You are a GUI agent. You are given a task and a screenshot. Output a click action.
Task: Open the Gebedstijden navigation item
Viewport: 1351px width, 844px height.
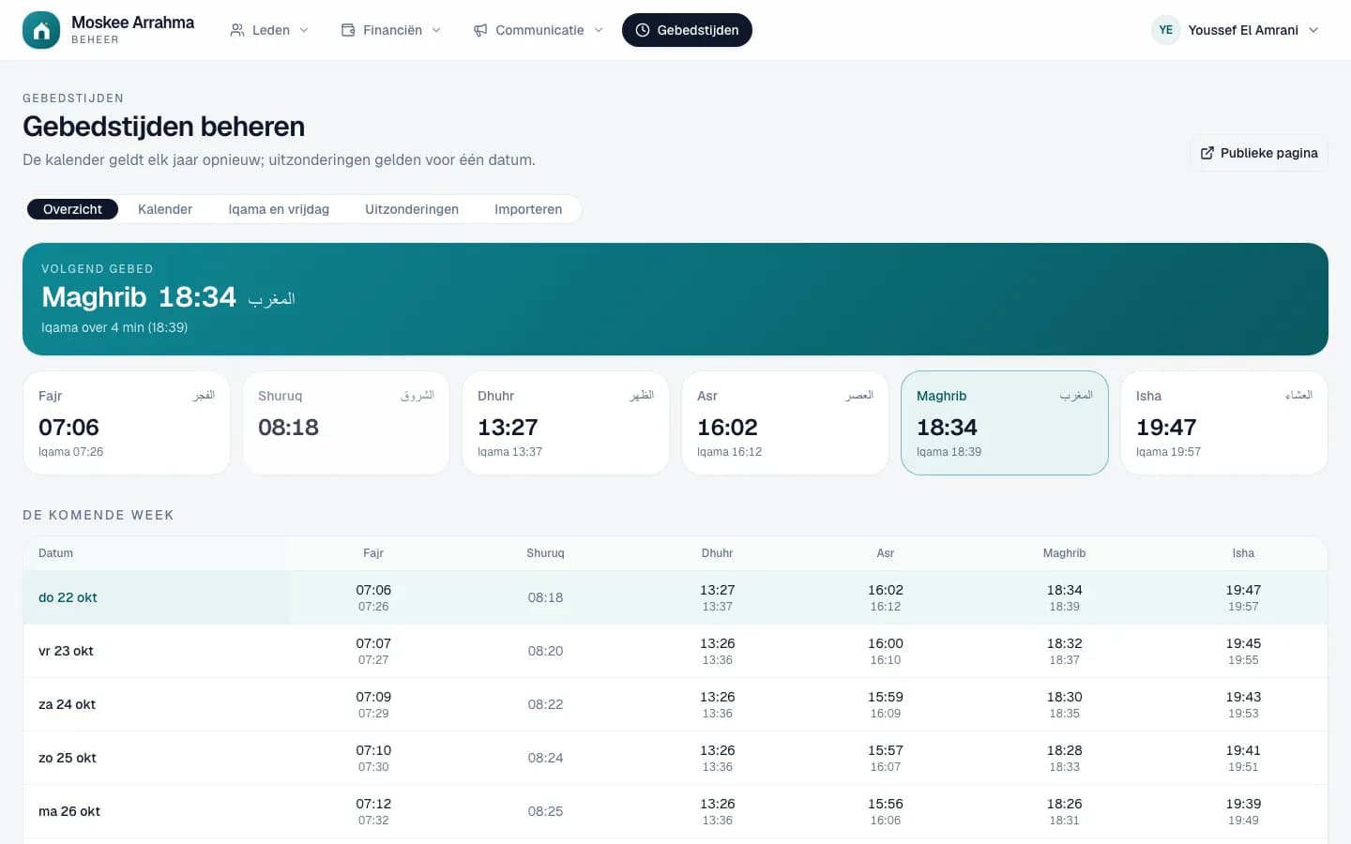687,30
